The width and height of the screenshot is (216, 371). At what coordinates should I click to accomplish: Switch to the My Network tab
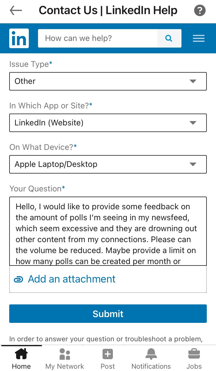tap(65, 359)
